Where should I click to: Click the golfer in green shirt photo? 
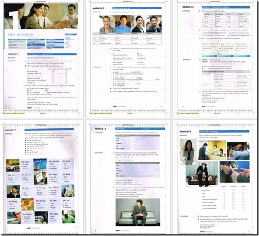pyautogui.click(x=68, y=217)
